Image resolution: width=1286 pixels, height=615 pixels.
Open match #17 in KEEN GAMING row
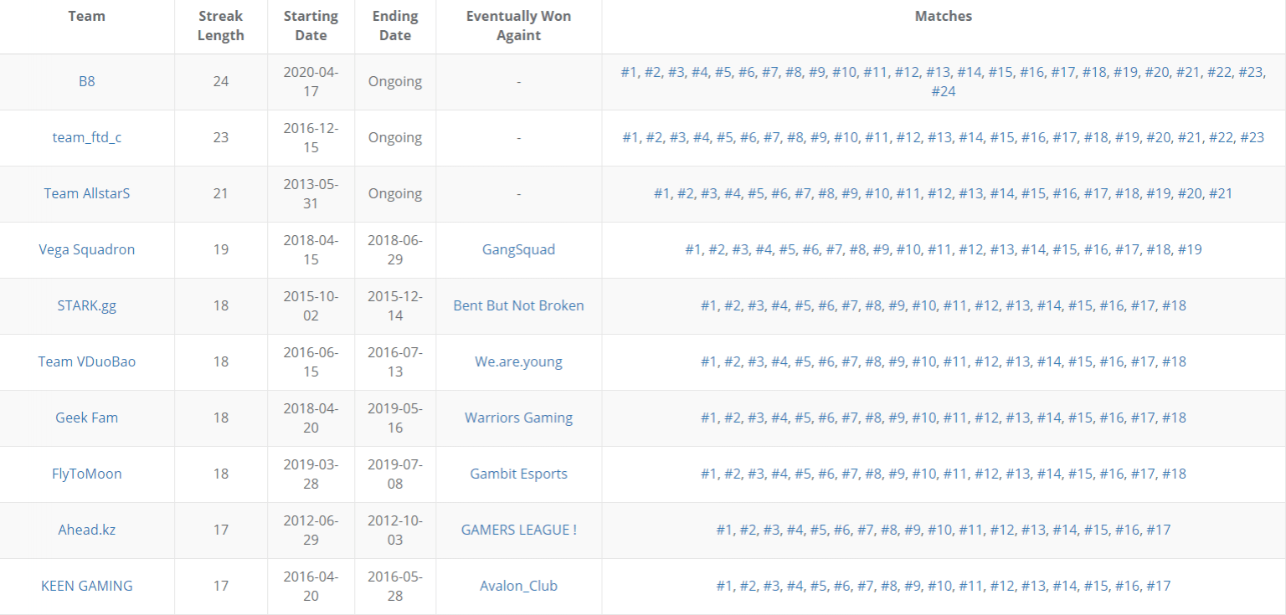click(1159, 587)
